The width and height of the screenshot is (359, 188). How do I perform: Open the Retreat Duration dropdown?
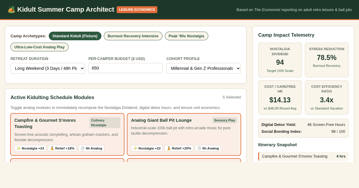[x=48, y=68]
